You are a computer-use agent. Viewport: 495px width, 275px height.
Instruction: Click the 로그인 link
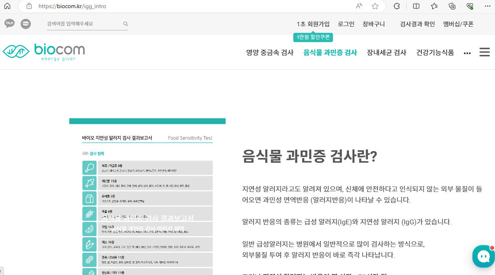(x=346, y=24)
